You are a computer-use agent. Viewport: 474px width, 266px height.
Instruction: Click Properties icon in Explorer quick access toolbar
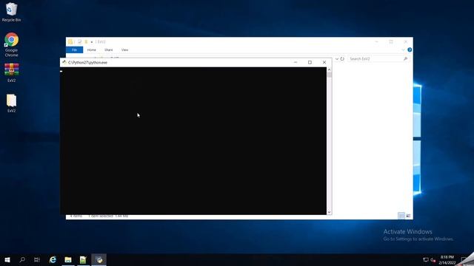click(x=80, y=41)
